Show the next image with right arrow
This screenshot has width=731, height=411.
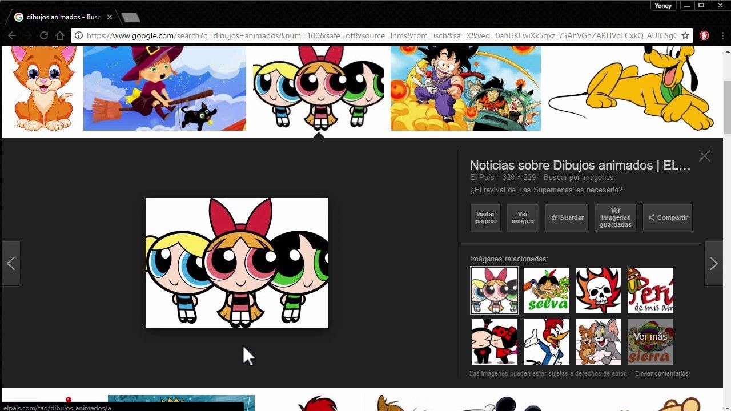(713, 263)
